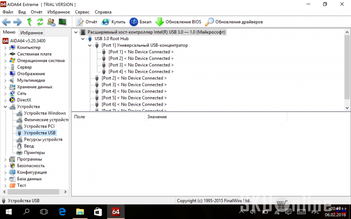
Task: Click the sidebar horizontal scrollbar left arrow
Action: [x=5, y=192]
